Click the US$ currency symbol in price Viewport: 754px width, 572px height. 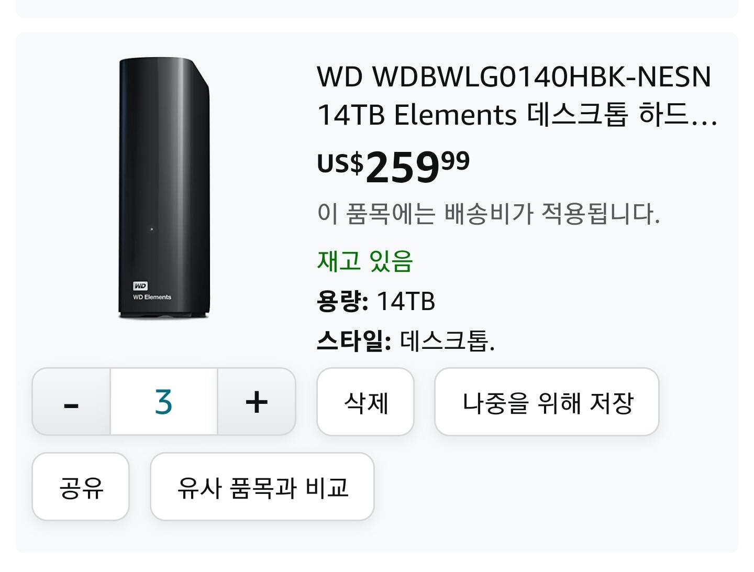click(340, 162)
